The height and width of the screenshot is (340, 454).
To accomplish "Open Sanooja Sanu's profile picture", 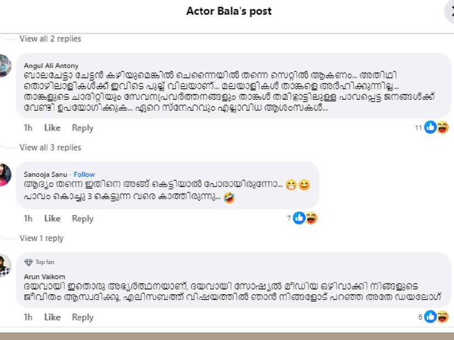I will 5,175.
